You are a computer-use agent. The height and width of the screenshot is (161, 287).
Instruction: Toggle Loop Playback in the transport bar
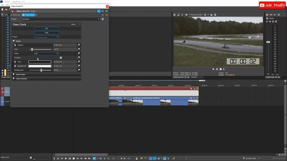click(x=58, y=158)
